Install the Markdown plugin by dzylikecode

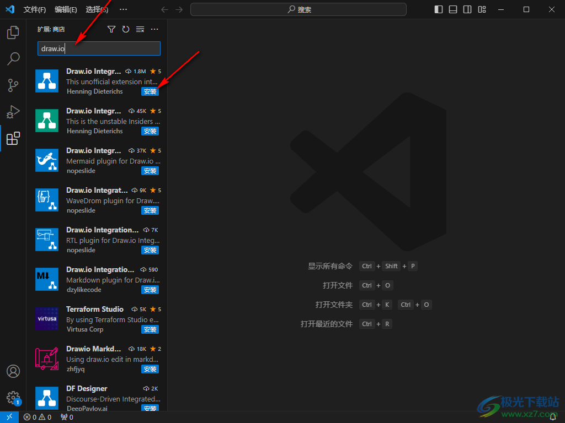point(150,290)
